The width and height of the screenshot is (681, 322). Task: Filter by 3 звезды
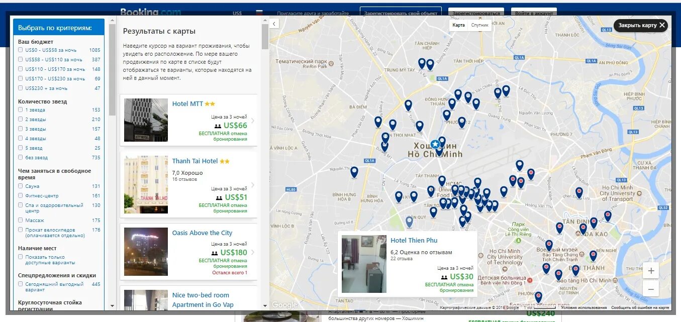pos(20,129)
